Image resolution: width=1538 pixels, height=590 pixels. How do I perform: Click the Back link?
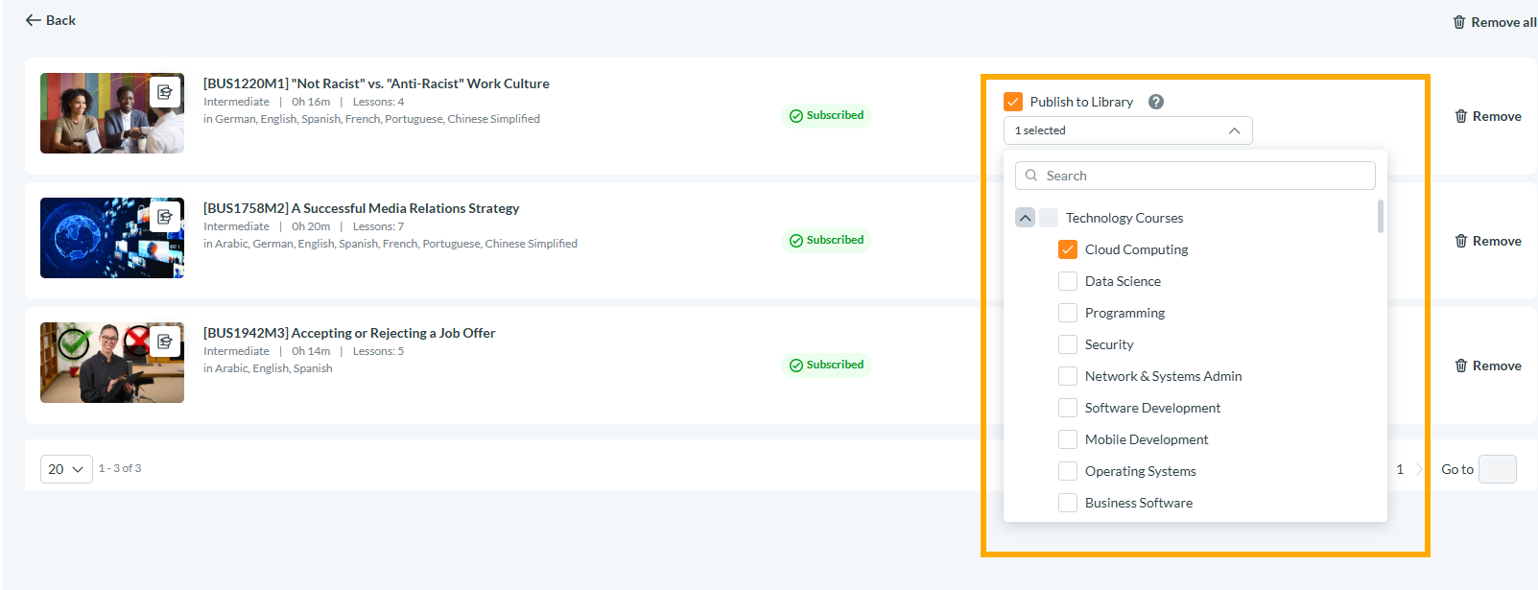[51, 20]
